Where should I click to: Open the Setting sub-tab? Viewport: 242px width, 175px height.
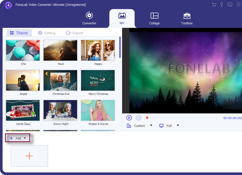click(x=47, y=33)
